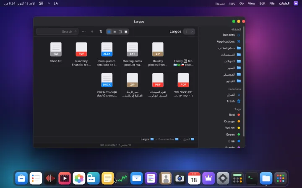This screenshot has height=188, width=302.
Task: Click the tag dot toolbar button
Action: click(92, 31)
